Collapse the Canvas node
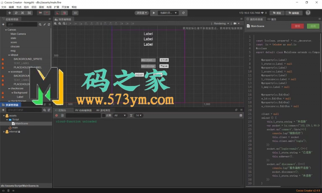 (6, 30)
